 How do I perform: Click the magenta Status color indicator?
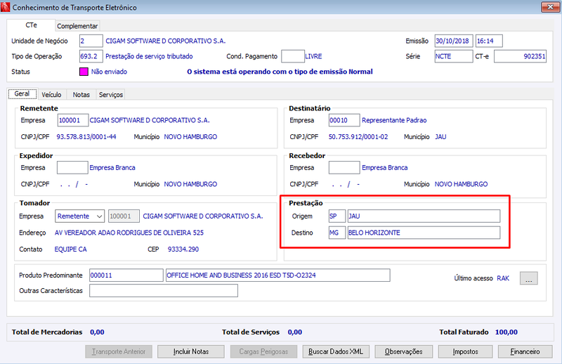click(84, 72)
